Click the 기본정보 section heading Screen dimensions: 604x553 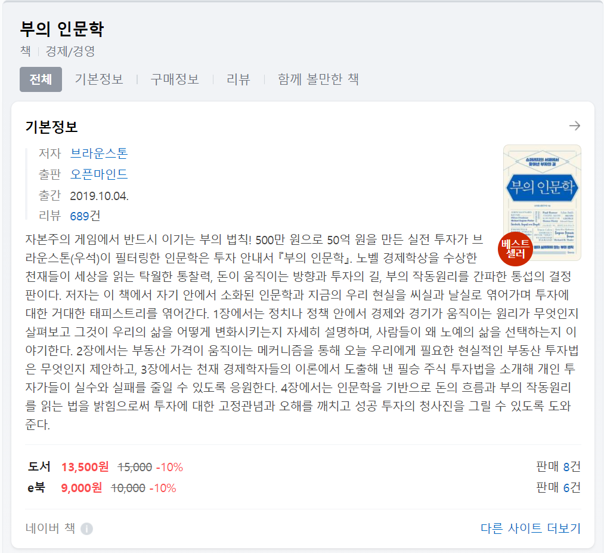pos(52,127)
